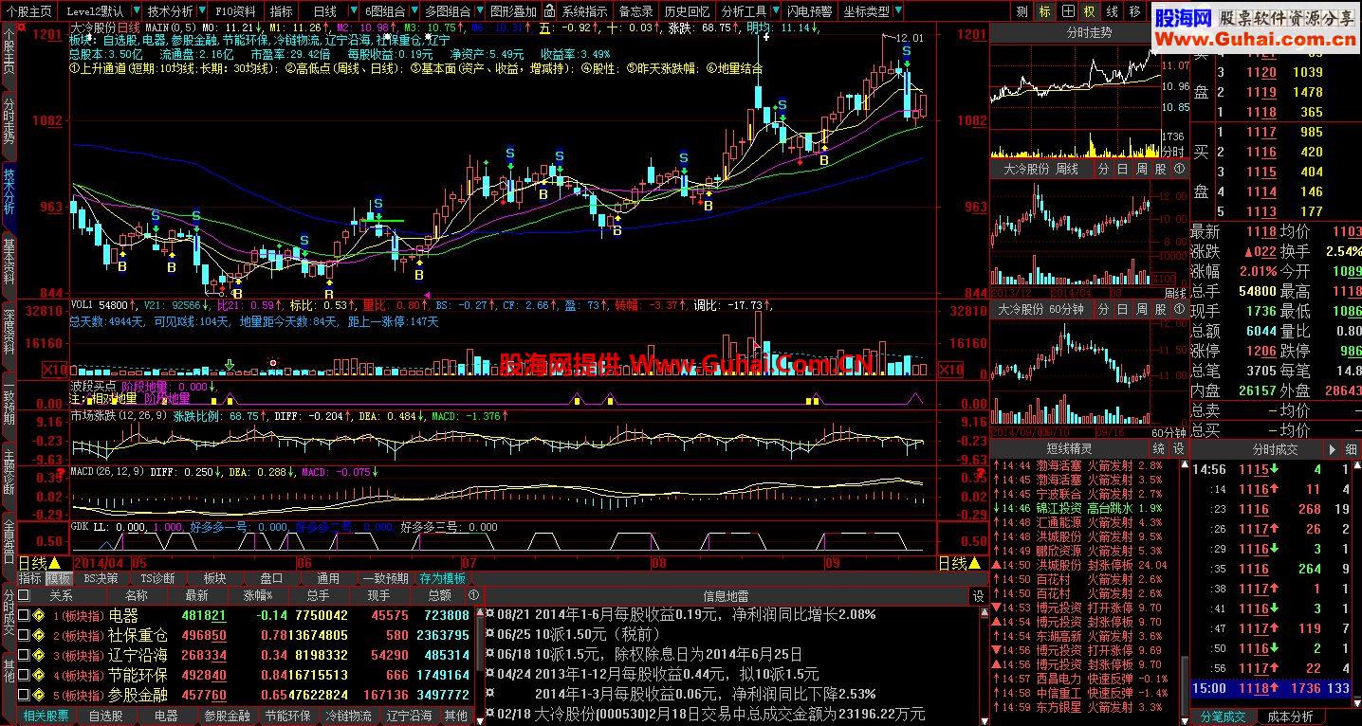Screen dimensions: 1362x726
Task: Expand the 技术分析 dropdown
Action: coord(175,11)
